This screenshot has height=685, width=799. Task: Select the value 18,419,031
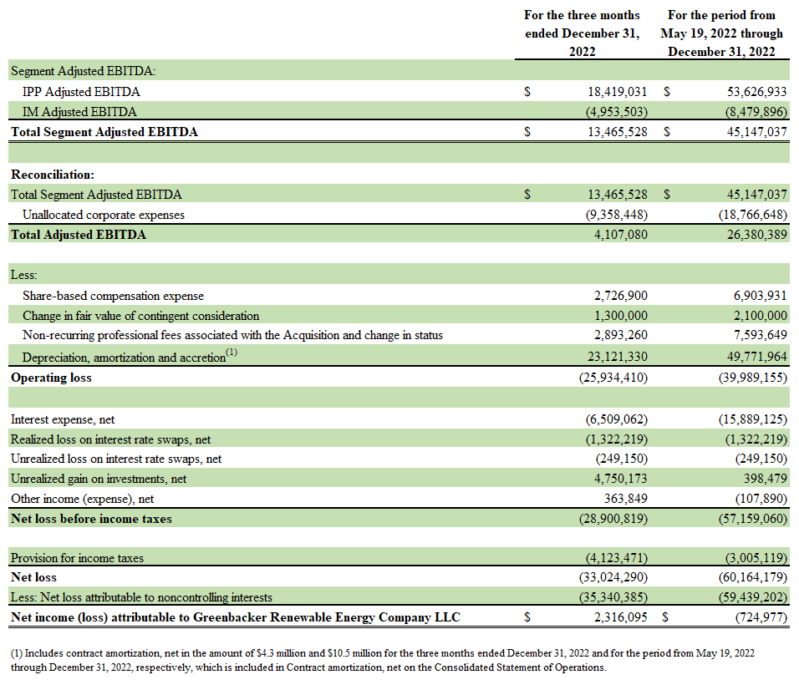[x=617, y=92]
